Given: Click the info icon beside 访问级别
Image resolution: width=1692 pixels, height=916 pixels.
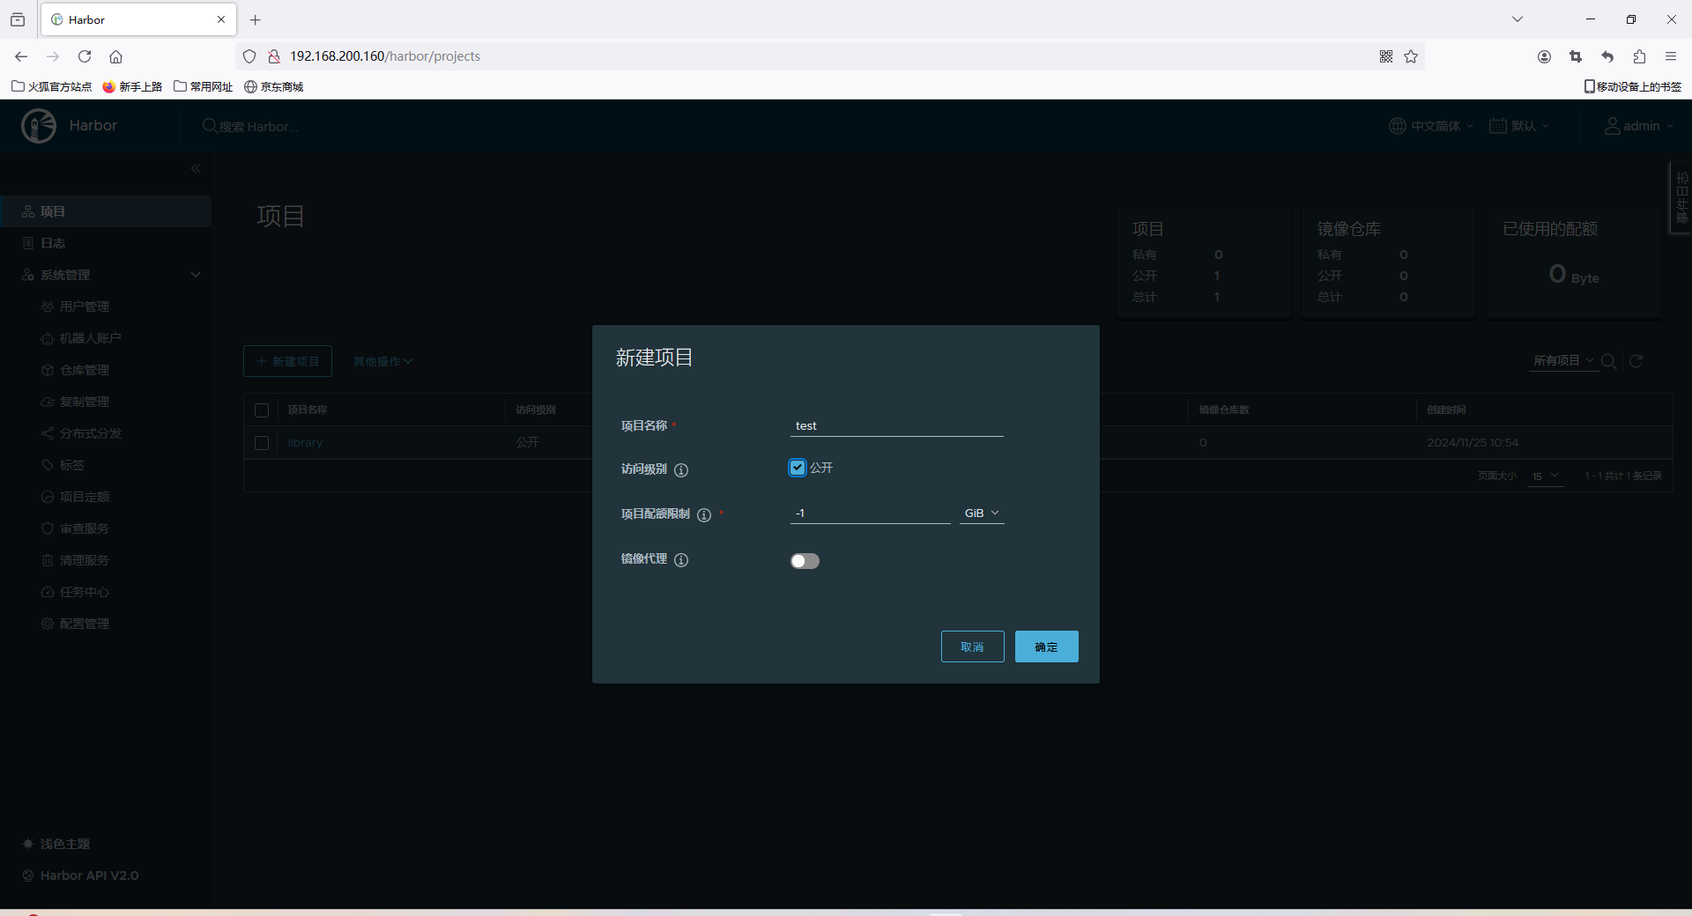Looking at the screenshot, I should pos(681,470).
